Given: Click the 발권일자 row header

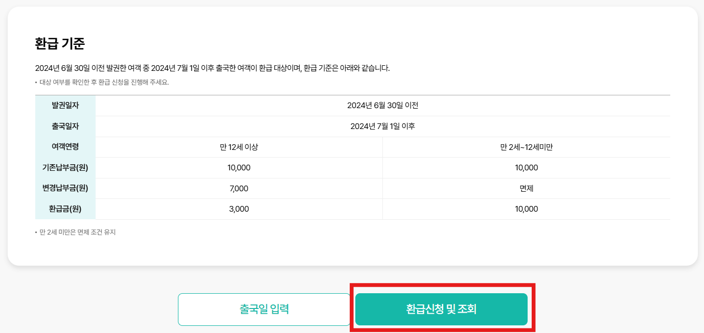Looking at the screenshot, I should (64, 106).
